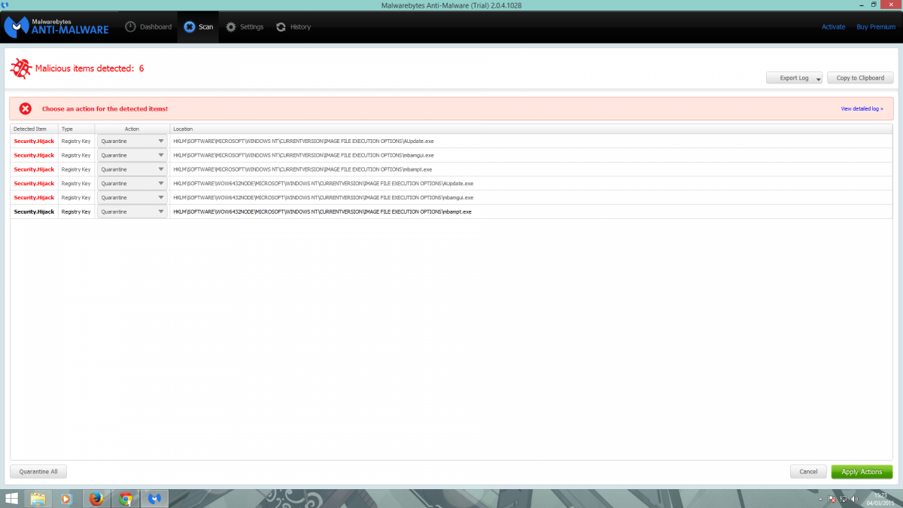
Task: Click 'Choose an action for the detected items!' text
Action: click(x=105, y=109)
